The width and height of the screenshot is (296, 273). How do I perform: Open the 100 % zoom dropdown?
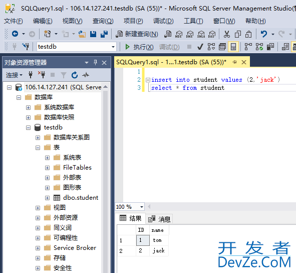[x=142, y=207]
